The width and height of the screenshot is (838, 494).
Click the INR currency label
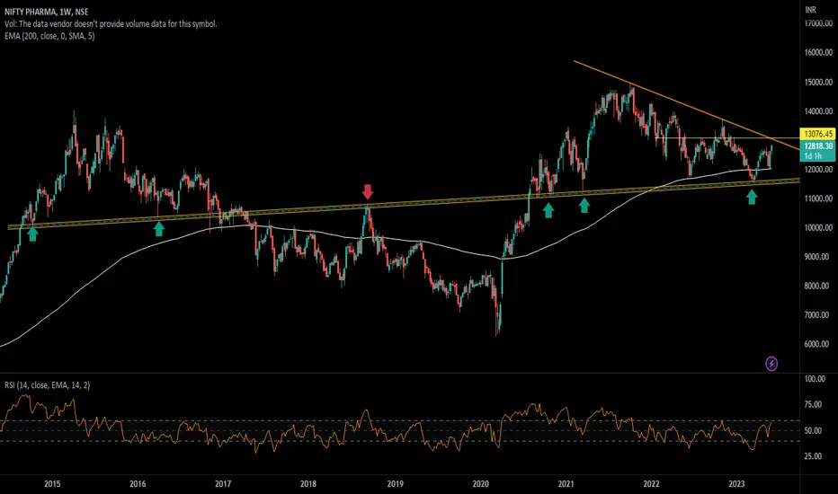[x=811, y=10]
